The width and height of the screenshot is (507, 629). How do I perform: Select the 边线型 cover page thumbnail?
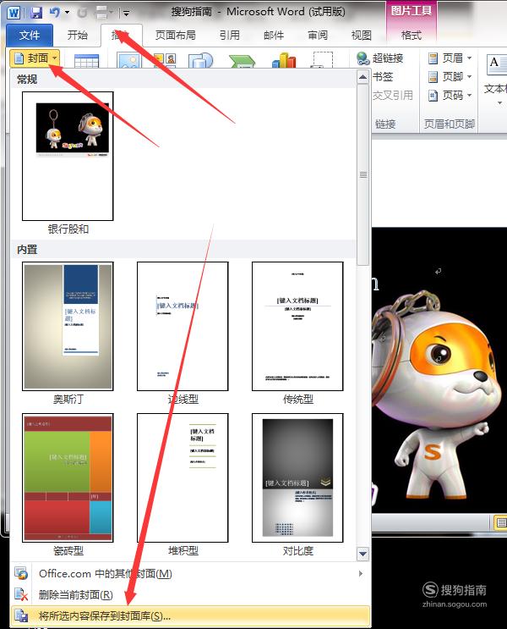[x=183, y=326]
